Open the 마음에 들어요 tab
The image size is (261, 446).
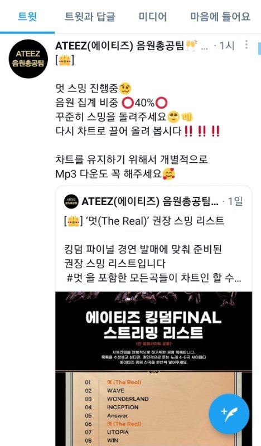[220, 17]
